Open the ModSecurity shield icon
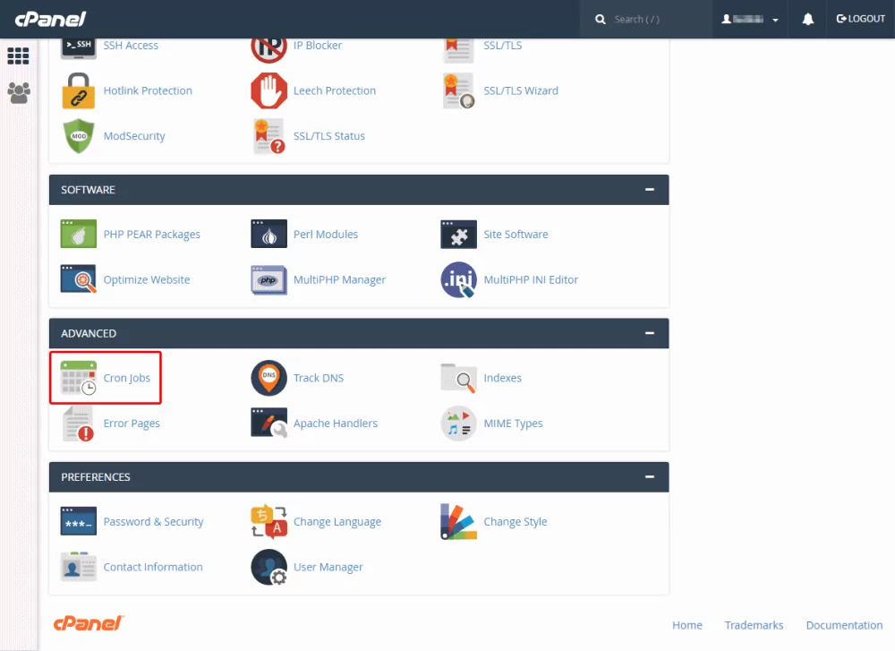Image resolution: width=895 pixels, height=651 pixels. tap(78, 136)
